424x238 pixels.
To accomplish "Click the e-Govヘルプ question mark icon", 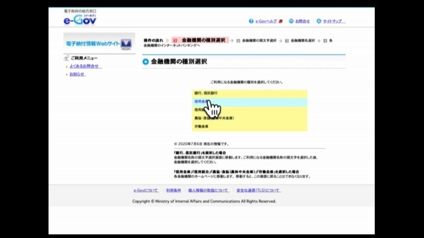I will (x=251, y=22).
